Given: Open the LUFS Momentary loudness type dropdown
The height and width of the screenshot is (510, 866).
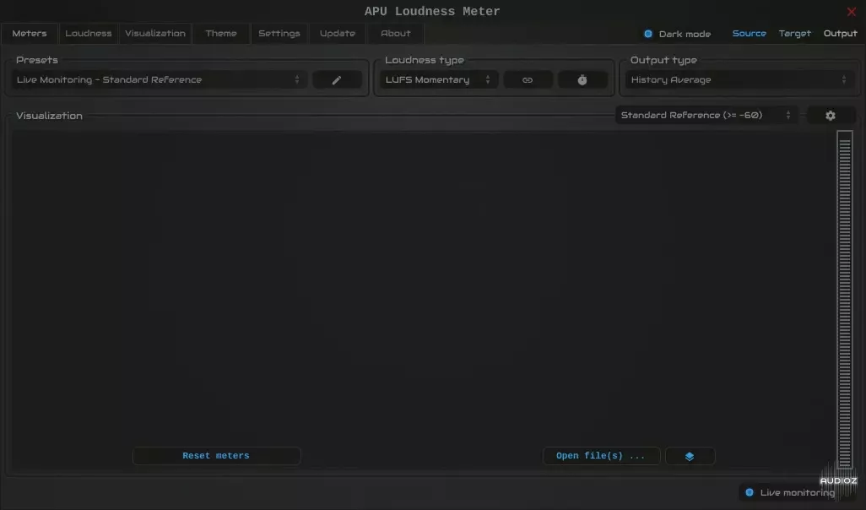Looking at the screenshot, I should coord(439,80).
